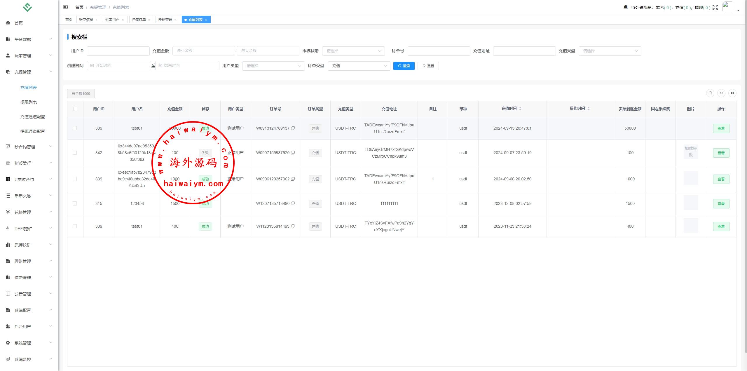The width and height of the screenshot is (747, 371).
Task: Open the 充值类型 filter dropdown
Action: point(610,51)
